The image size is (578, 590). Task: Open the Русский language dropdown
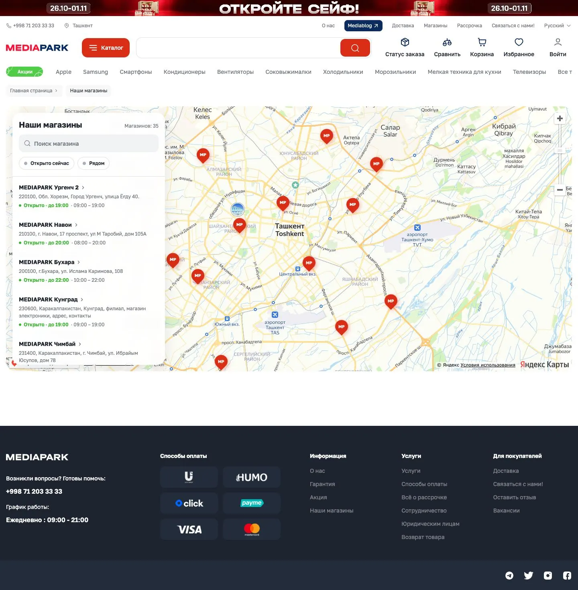[557, 26]
